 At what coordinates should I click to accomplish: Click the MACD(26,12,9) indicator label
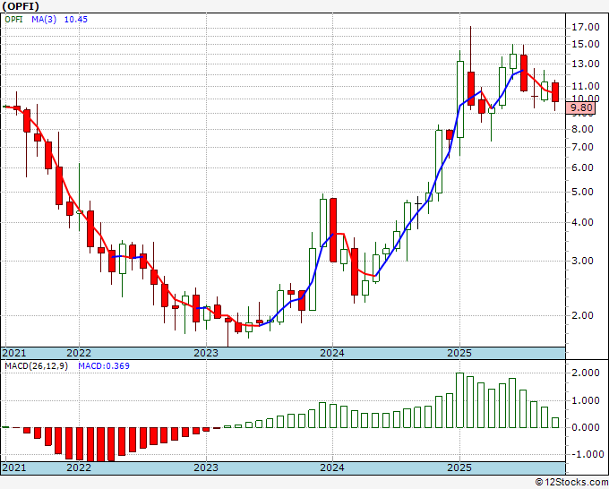tap(36, 366)
